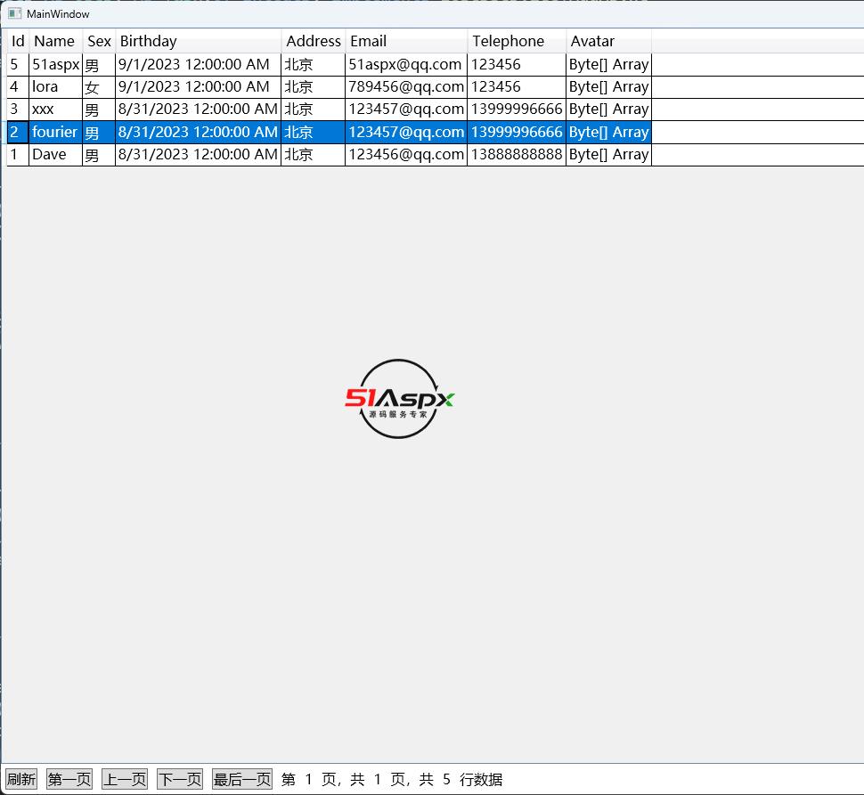Click the selected fourier name cell
The image size is (864, 795).
point(55,132)
